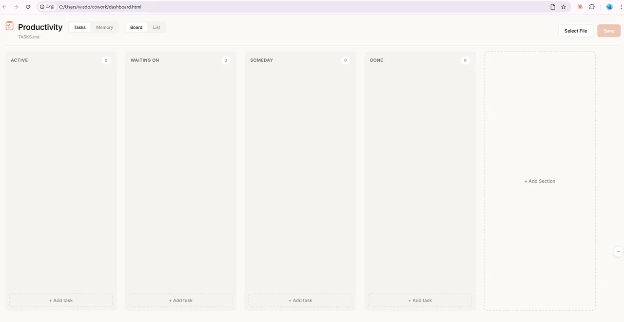The width and height of the screenshot is (624, 322).
Task: Click the browser forward arrow
Action: (16, 7)
